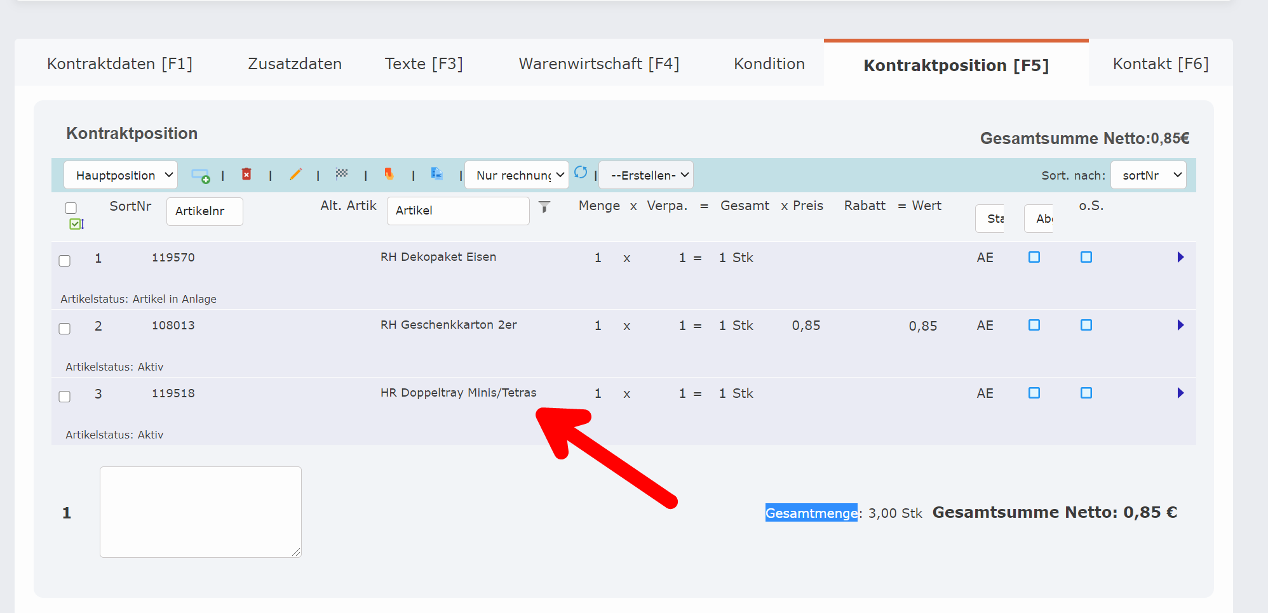Change sort order via the sortNr dropdown
Screen dimensions: 1268x613
[x=1148, y=175]
